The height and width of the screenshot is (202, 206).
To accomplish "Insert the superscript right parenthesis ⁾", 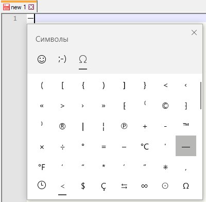I will tap(42, 124).
